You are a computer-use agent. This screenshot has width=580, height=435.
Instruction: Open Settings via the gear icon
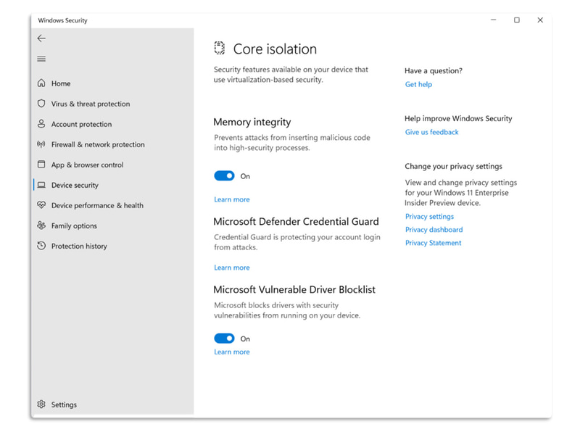click(x=41, y=405)
